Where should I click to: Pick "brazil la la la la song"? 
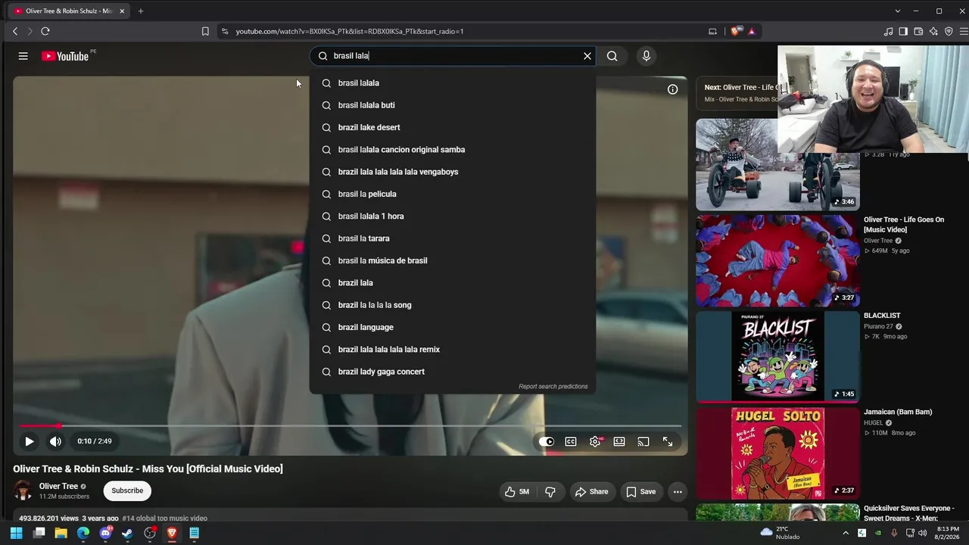[x=453, y=305]
